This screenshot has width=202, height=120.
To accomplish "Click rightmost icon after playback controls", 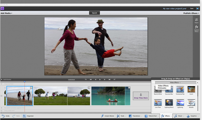I will tap(115, 80).
